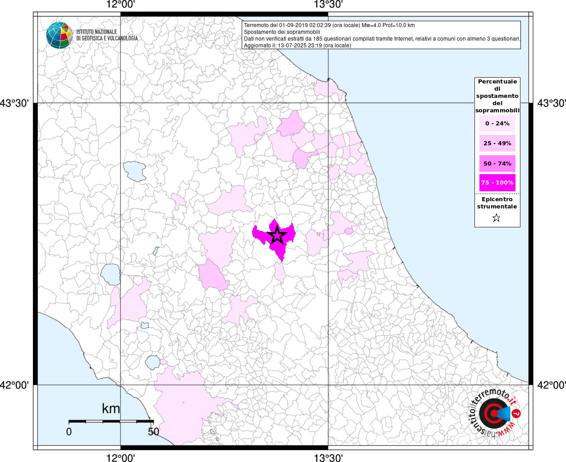Image resolution: width=566 pixels, height=462 pixels.
Task: Select the 50 - 74% legend swatch
Action: pyautogui.click(x=497, y=163)
